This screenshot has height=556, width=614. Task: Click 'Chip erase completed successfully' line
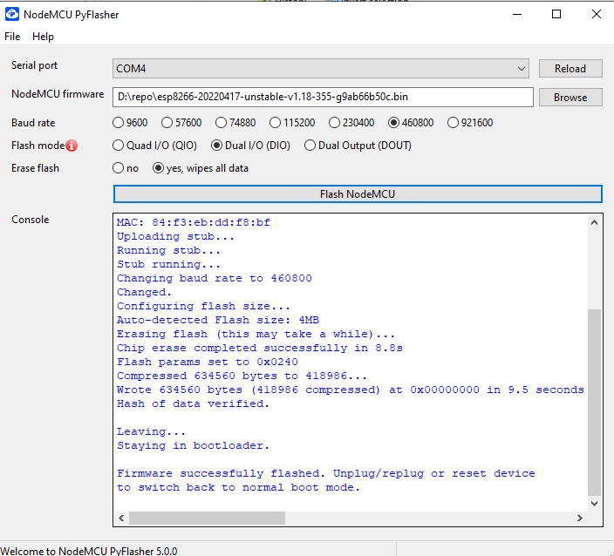coord(260,348)
